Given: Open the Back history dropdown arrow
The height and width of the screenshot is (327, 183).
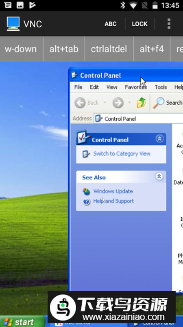Looking at the screenshot, I should click(x=105, y=103).
